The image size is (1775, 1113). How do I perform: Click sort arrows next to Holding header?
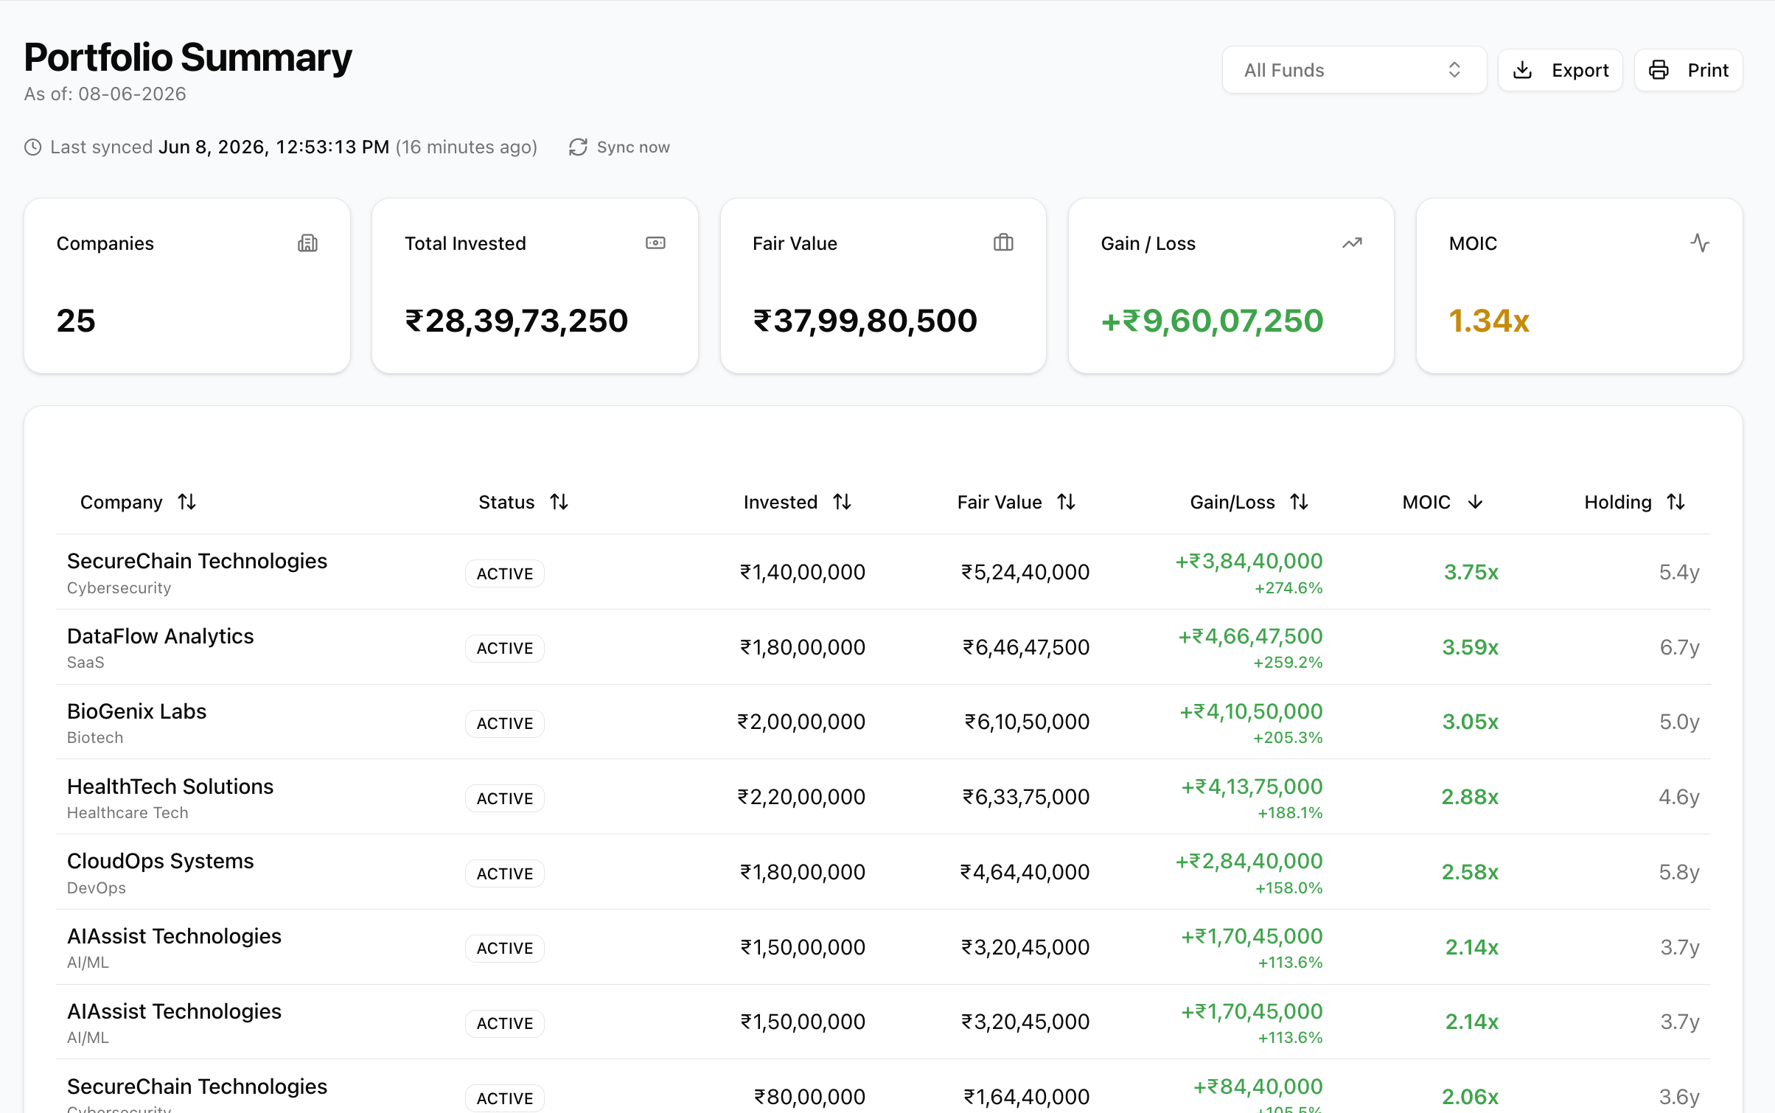click(1676, 502)
